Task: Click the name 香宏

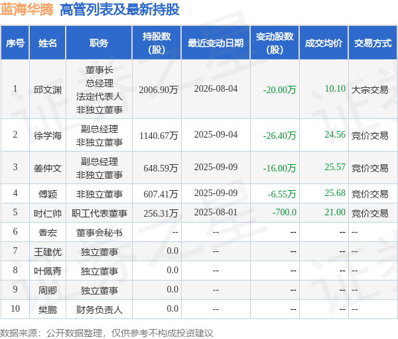Action: point(48,233)
